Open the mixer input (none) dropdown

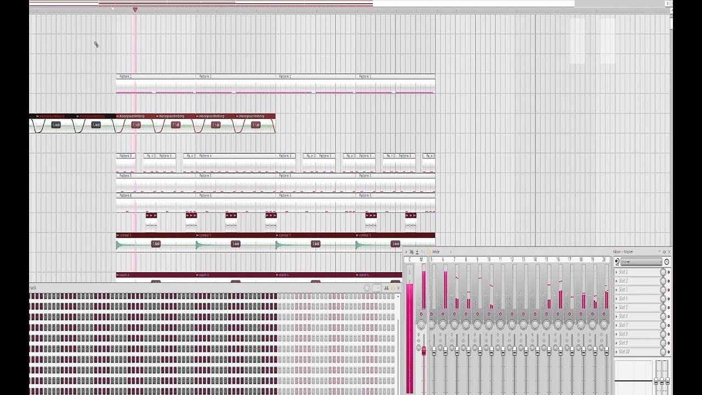click(x=641, y=262)
